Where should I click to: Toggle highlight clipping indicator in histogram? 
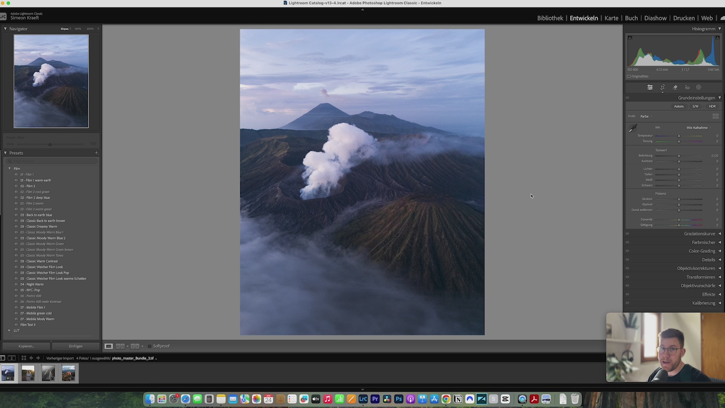click(717, 37)
